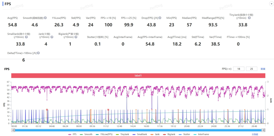Screen dimensions: 274x136
Task: Toggle the SmallJank legend series
Action: point(139,134)
